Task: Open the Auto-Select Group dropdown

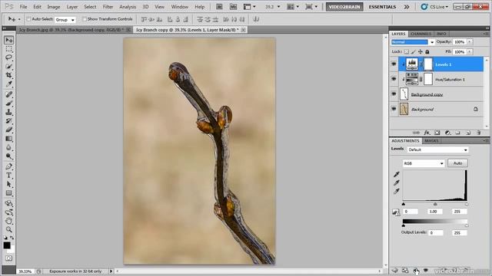Action: click(x=65, y=19)
